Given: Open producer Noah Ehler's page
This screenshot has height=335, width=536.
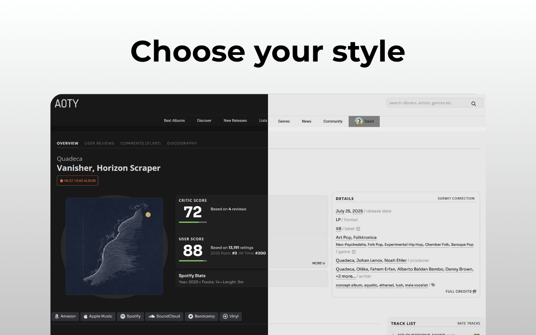Looking at the screenshot, I should coord(396,260).
